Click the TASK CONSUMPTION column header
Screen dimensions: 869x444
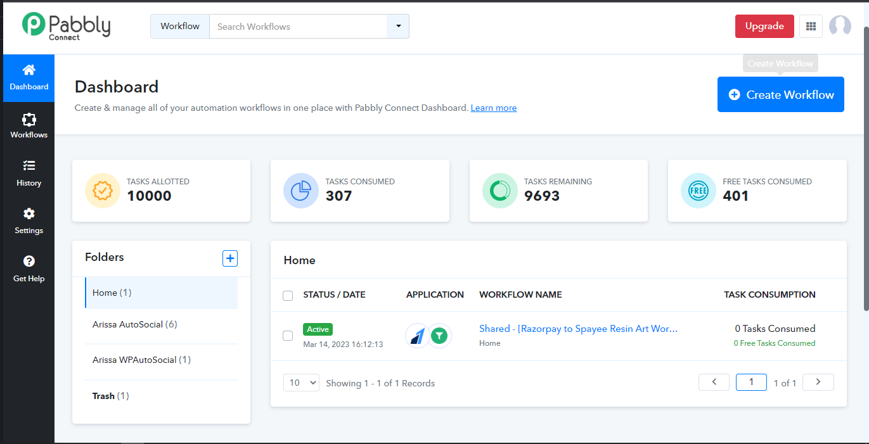click(769, 295)
